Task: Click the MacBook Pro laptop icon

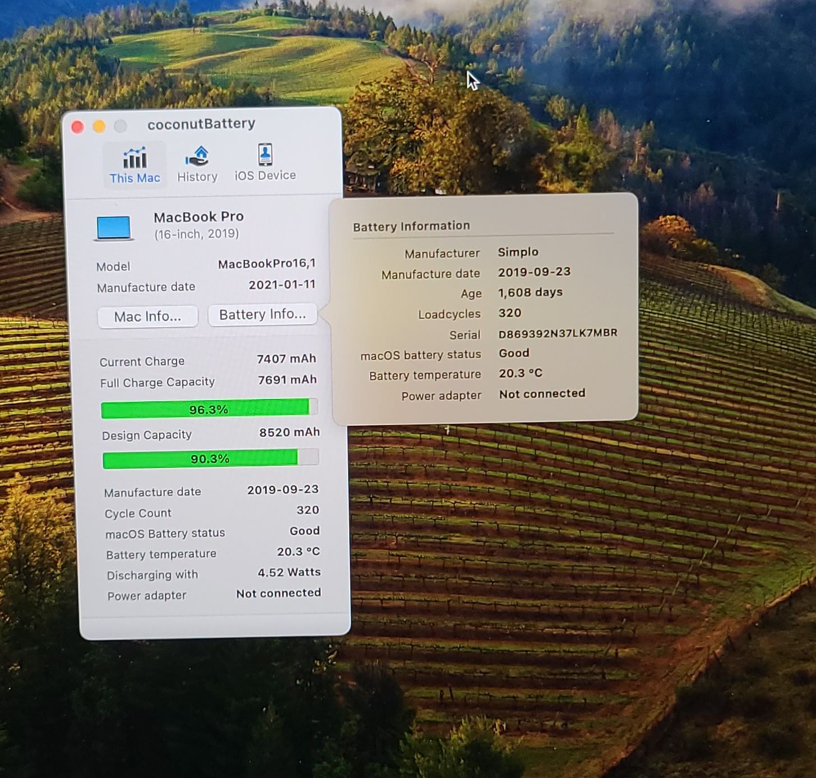Action: 114,228
